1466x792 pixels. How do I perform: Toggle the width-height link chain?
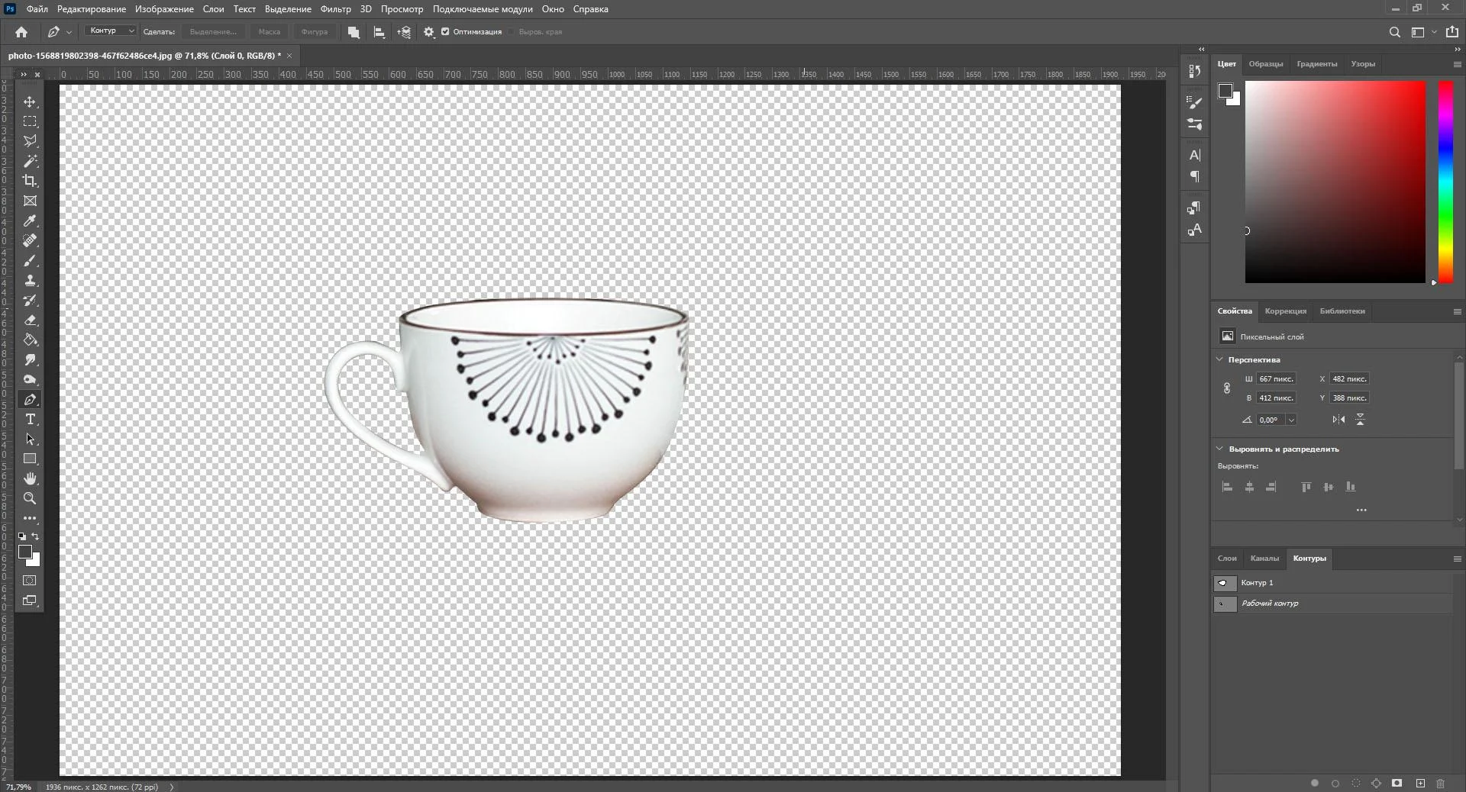pyautogui.click(x=1226, y=388)
